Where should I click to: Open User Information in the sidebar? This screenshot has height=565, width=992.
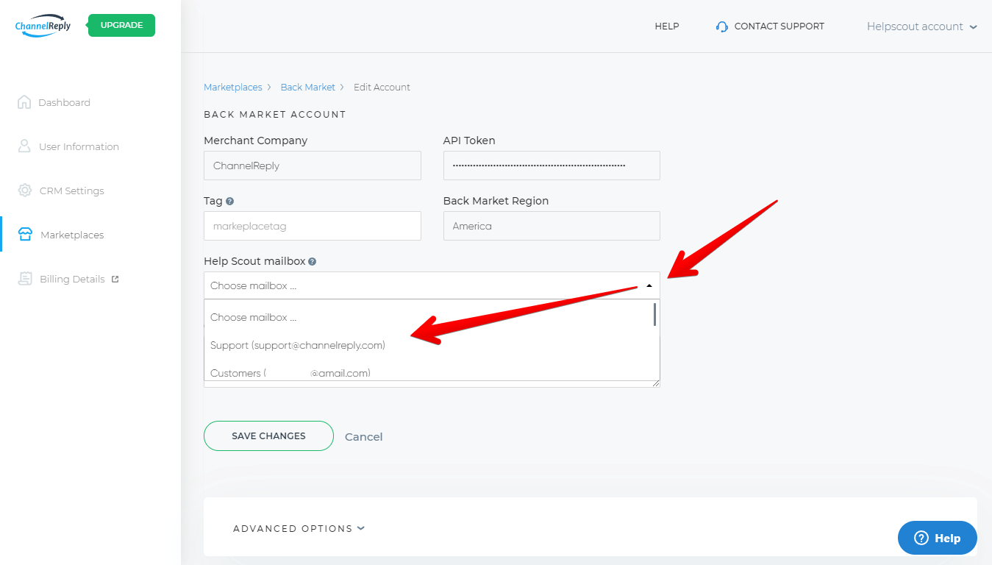(x=79, y=146)
